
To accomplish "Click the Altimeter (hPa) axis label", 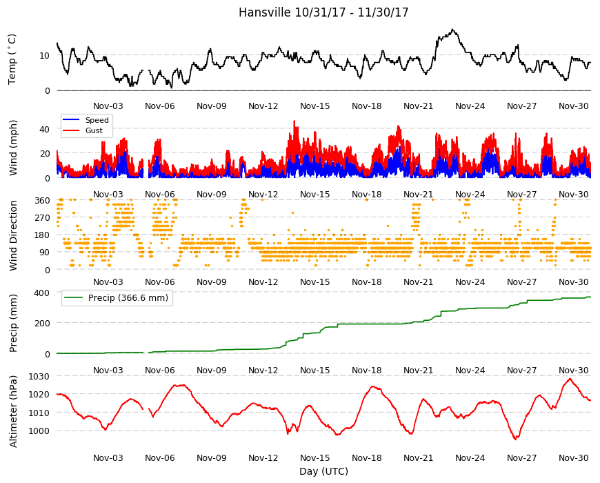I will click(x=13, y=411).
